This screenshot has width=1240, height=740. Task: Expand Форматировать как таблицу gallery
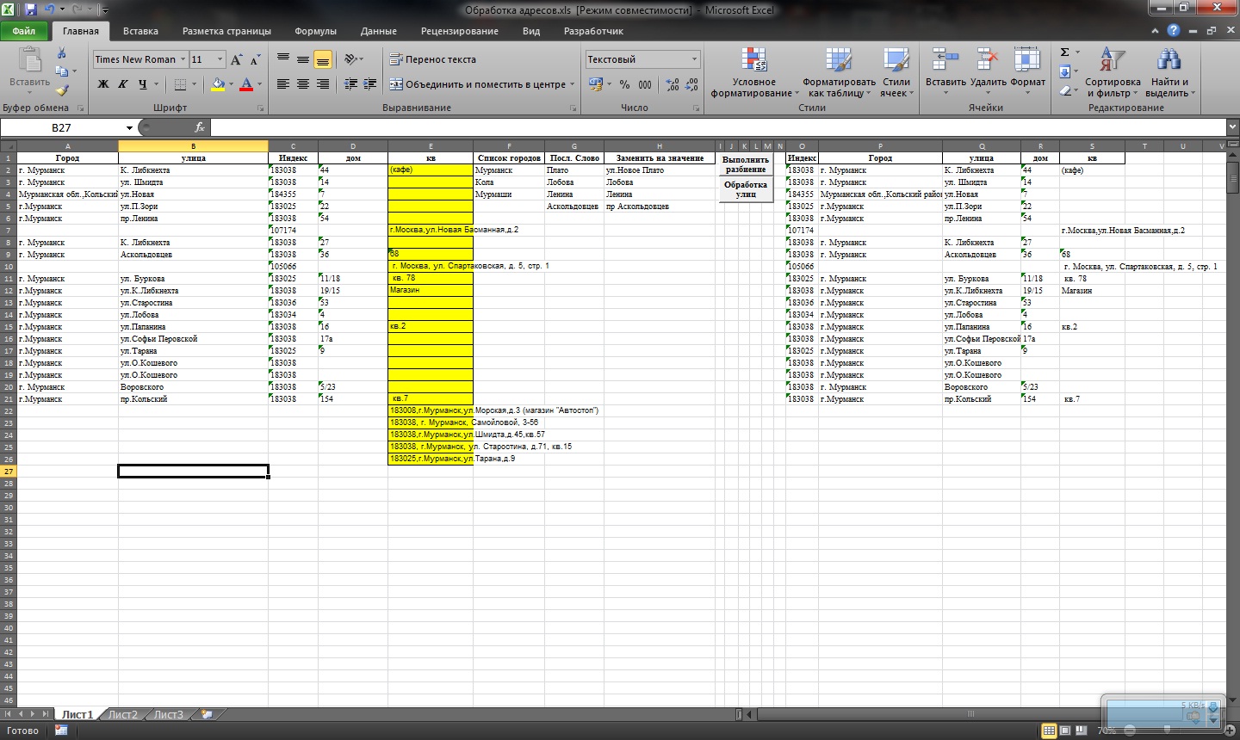pyautogui.click(x=839, y=72)
